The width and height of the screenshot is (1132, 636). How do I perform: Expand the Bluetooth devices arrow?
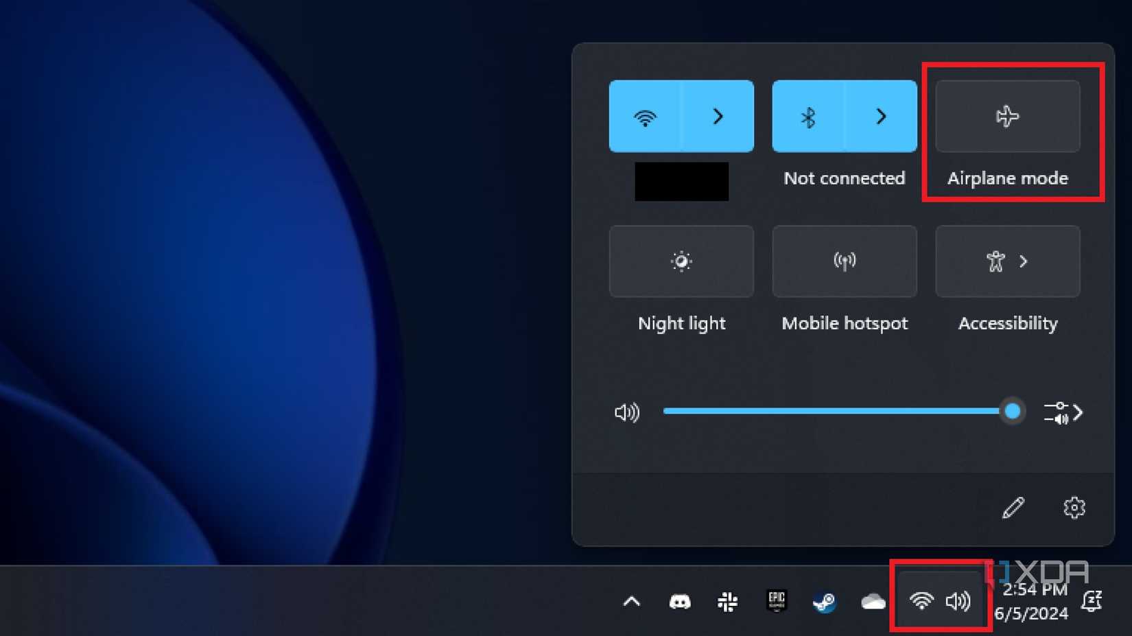881,117
